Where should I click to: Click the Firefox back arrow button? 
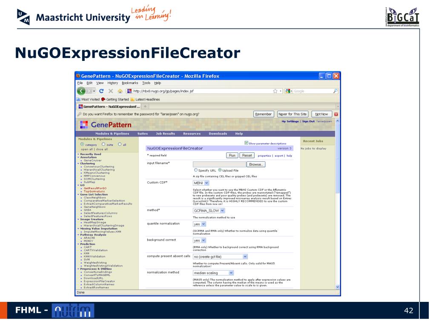click(x=81, y=91)
